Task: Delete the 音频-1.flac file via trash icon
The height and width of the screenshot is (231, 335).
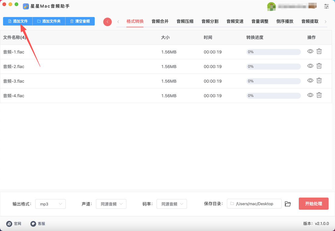Action: click(x=319, y=52)
